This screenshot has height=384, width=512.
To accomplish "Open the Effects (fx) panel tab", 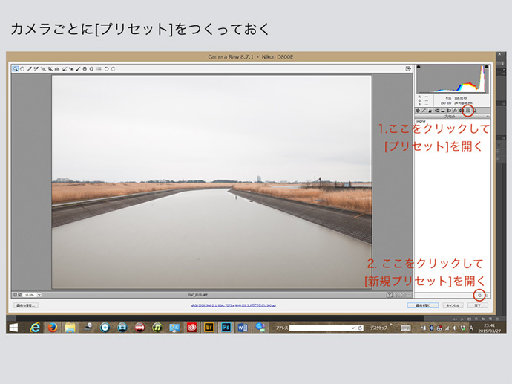I will pyautogui.click(x=455, y=111).
